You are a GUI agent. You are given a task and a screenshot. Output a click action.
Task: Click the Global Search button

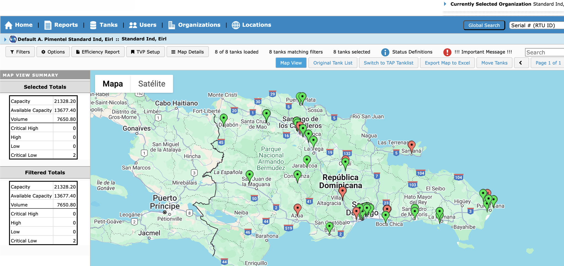484,25
